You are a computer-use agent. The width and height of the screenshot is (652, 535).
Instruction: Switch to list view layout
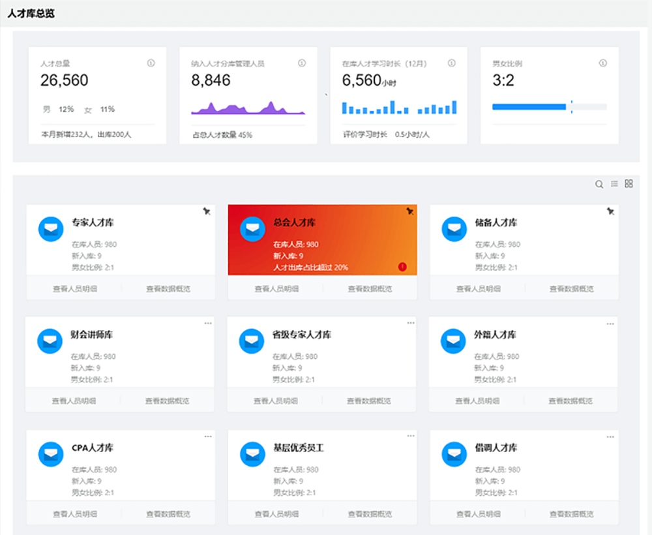(x=614, y=184)
